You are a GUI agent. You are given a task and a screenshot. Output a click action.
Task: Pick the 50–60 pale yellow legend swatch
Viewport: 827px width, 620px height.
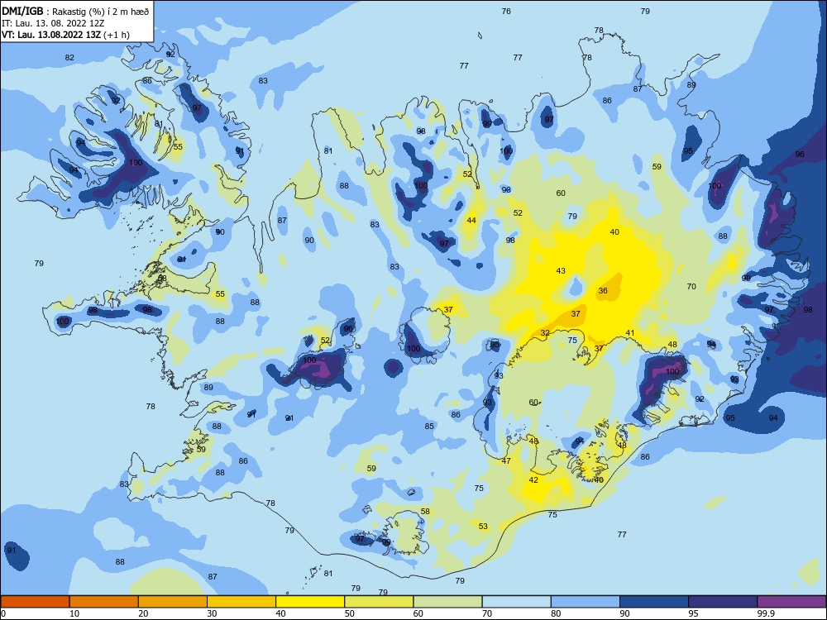click(x=379, y=602)
